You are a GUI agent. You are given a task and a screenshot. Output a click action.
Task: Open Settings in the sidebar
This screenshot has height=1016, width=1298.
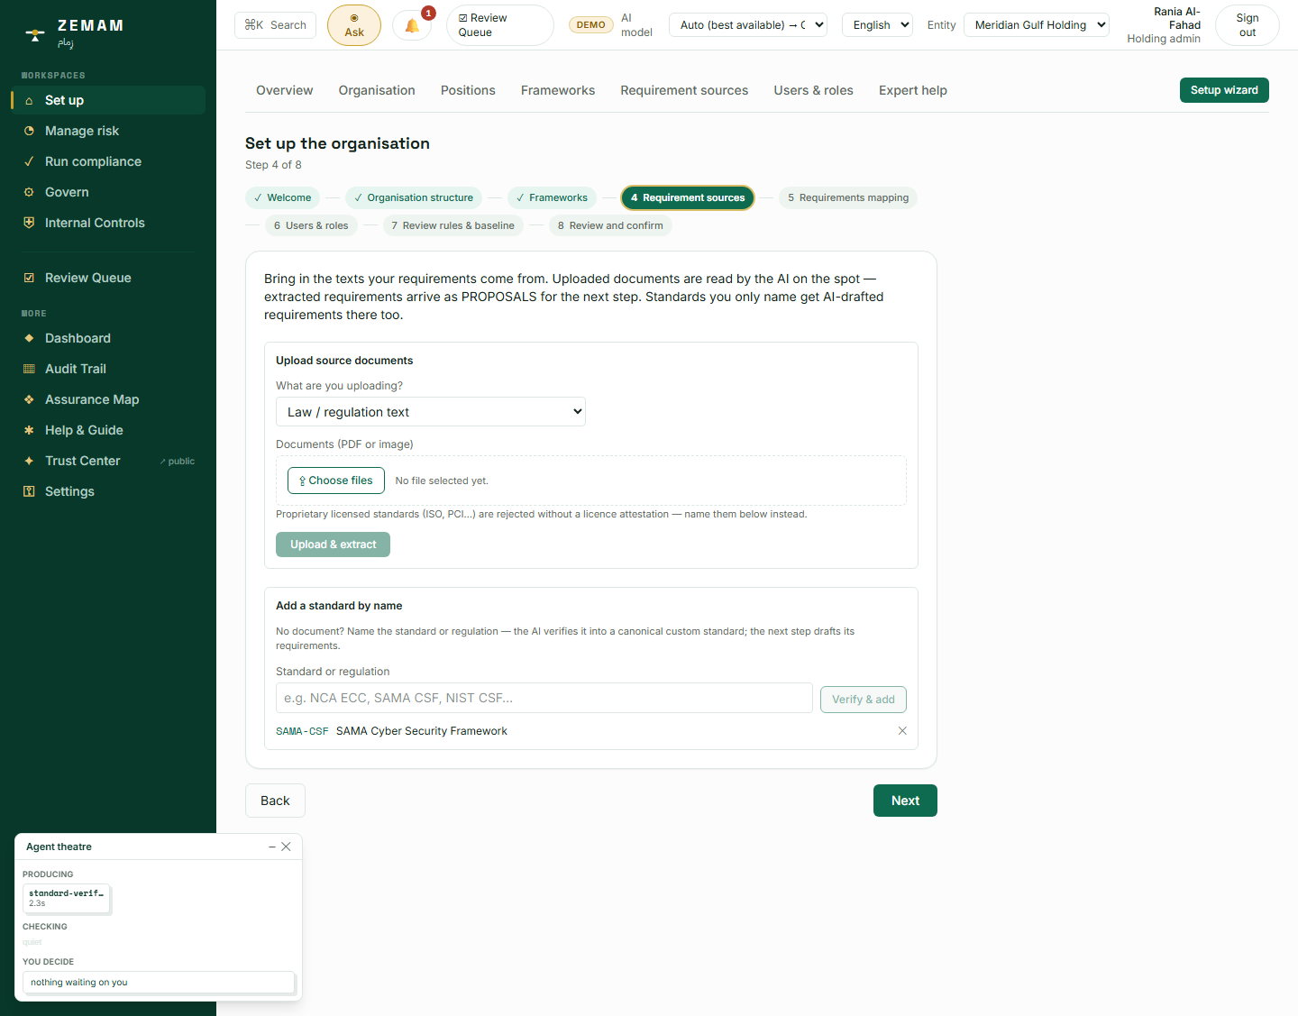coord(108,491)
